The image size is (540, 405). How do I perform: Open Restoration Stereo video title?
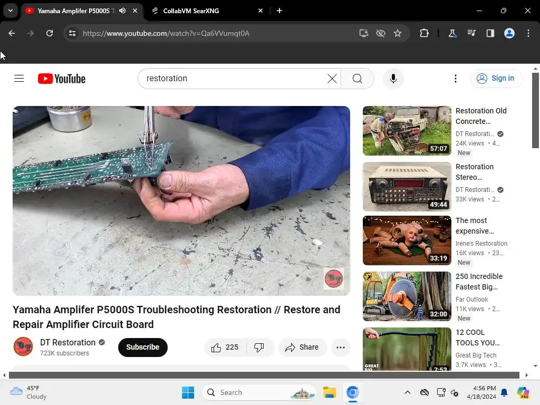[475, 172]
